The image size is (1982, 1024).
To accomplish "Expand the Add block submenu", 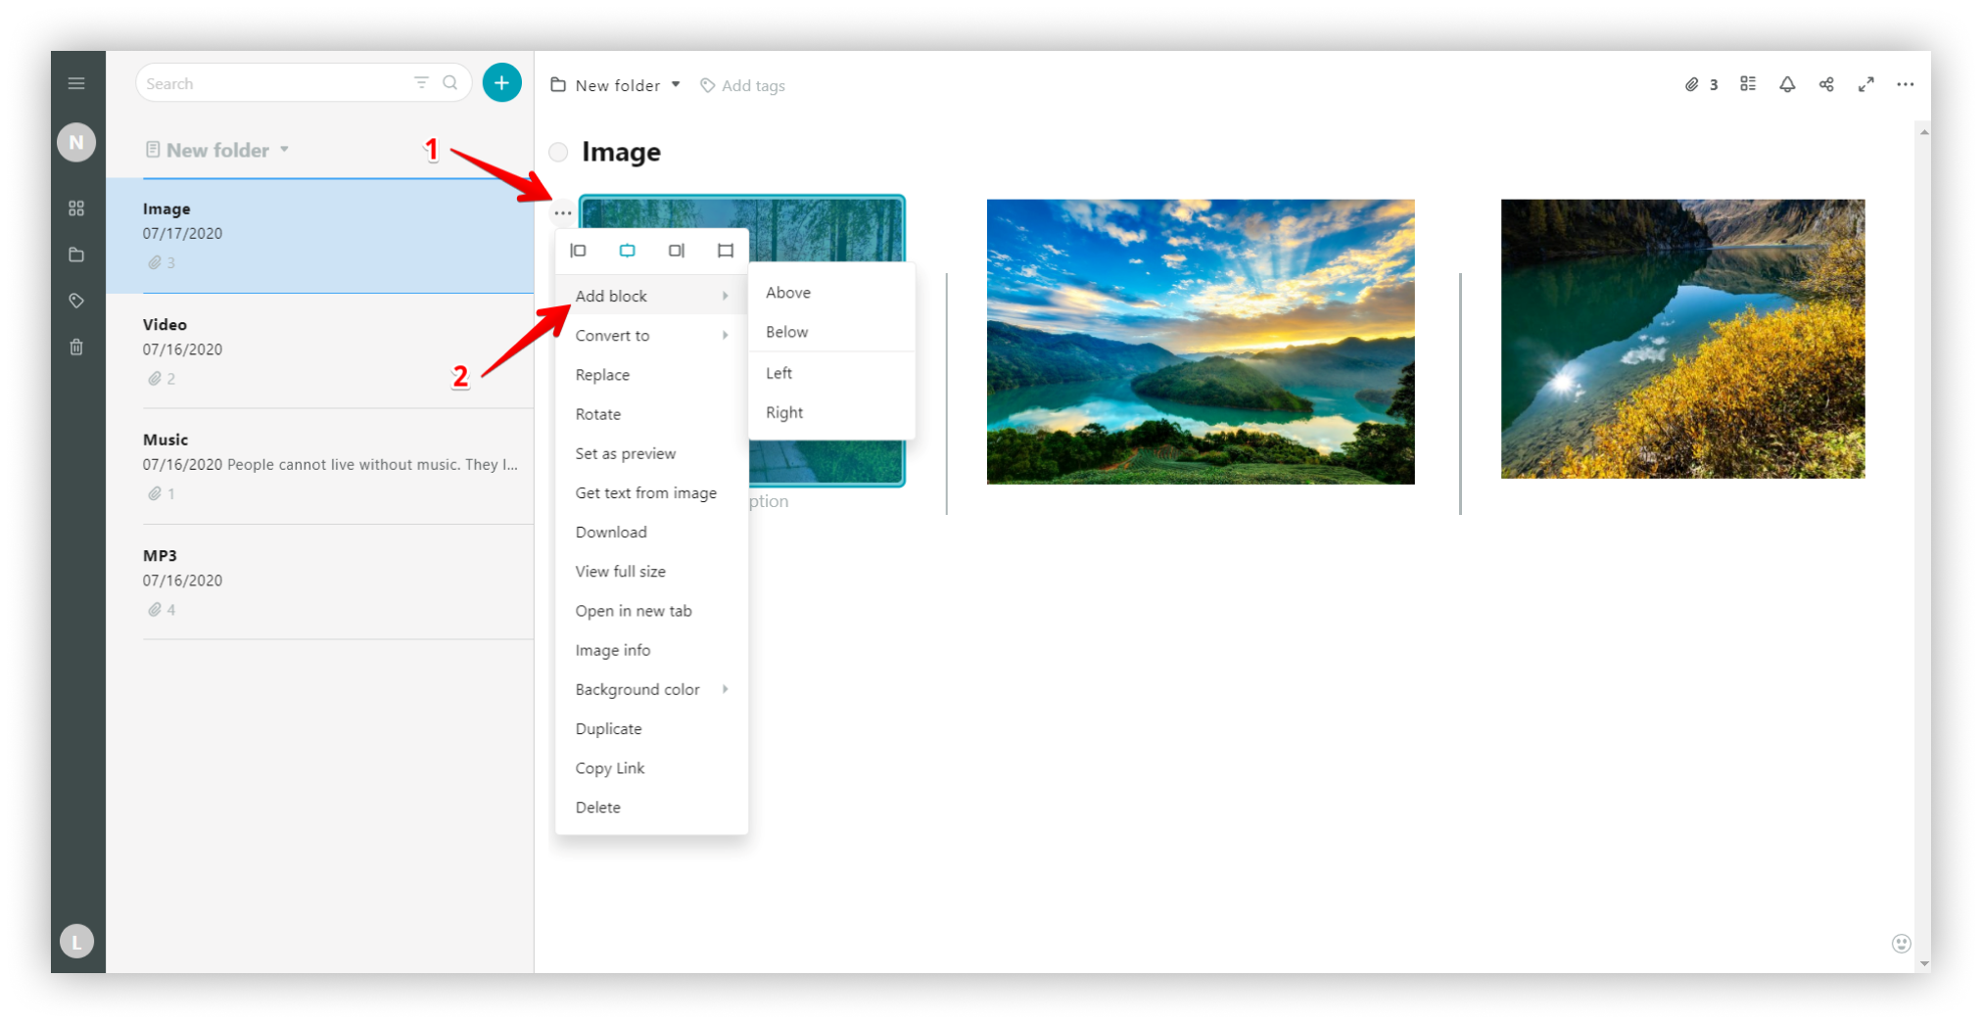I will [651, 296].
